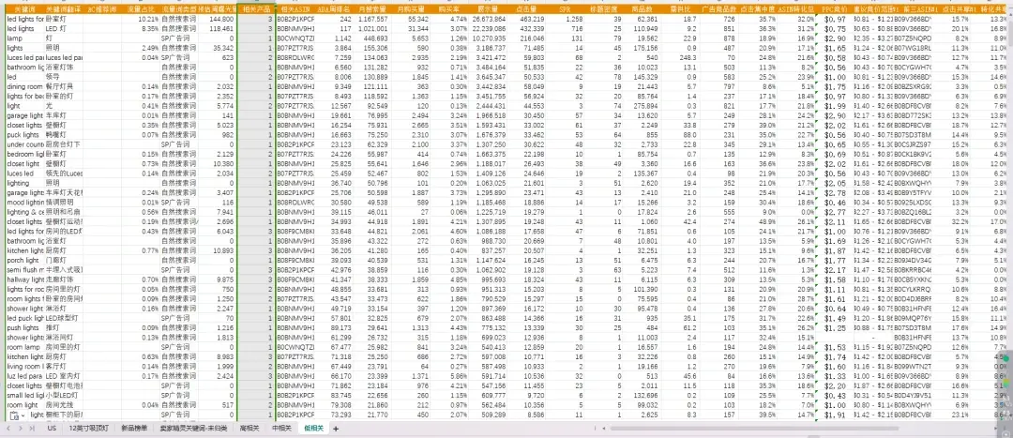The image size is (1013, 438).
Task: Click the cell showing 10.21% traffic share
Action: 140,20
